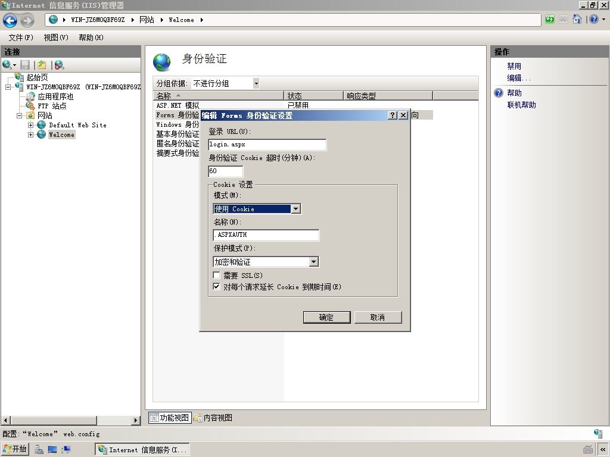The width and height of the screenshot is (610, 457).
Task: Click the home icon in address bar
Action: [x=577, y=20]
